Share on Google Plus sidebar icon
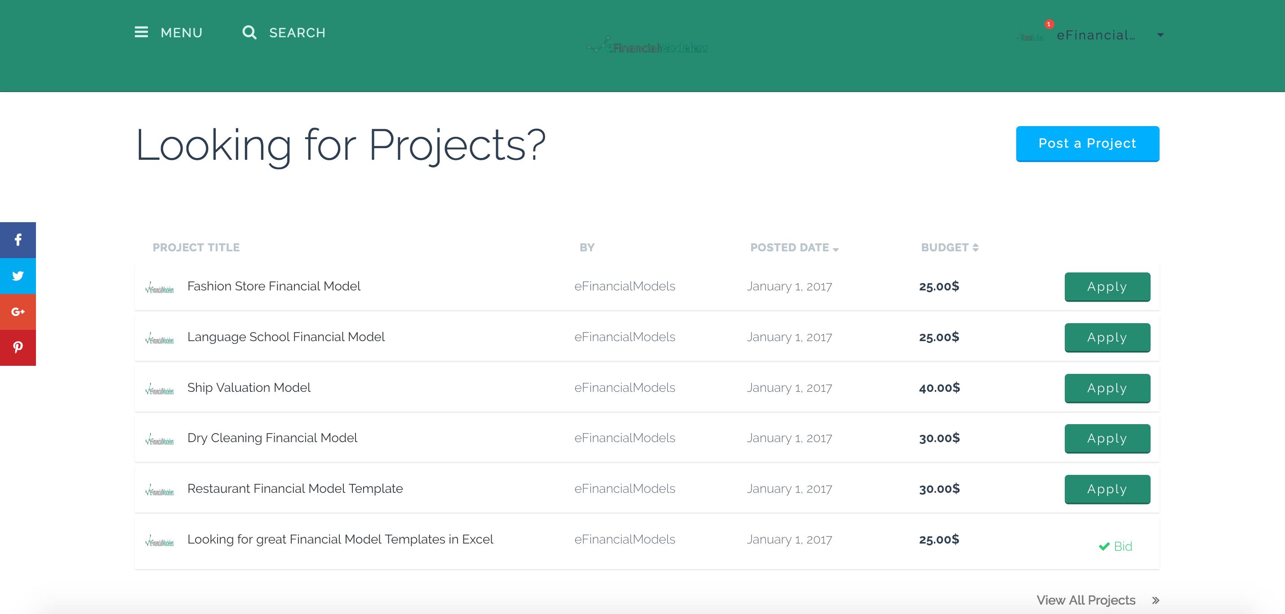1285x614 pixels. 18,312
